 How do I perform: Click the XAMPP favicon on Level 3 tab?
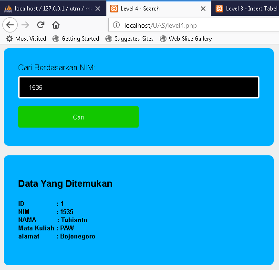(x=219, y=9)
